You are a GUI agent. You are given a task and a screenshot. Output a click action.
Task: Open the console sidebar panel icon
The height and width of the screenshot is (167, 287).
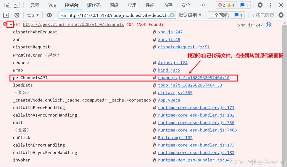6,15
